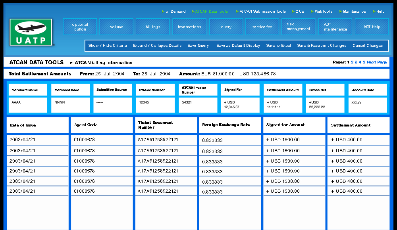Screen dimensions: 397x230
Task: Go to Next Page link
Action: [x=377, y=62]
